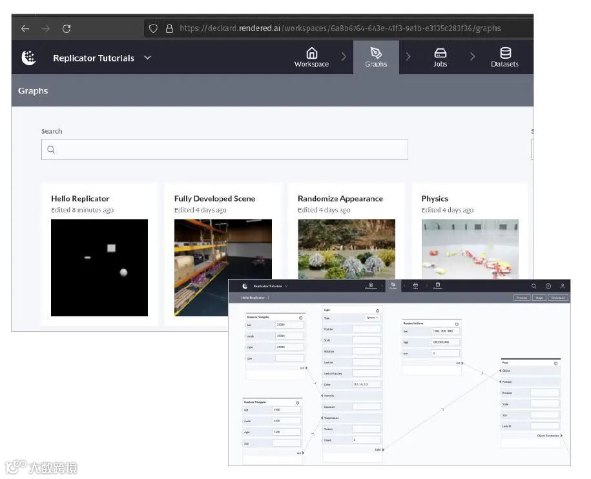
Task: Click the Random Uniform high value field
Action: click(x=445, y=342)
